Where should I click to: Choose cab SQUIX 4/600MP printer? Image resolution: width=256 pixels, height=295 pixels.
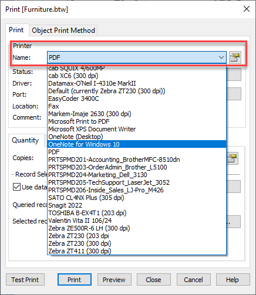[x=137, y=69]
